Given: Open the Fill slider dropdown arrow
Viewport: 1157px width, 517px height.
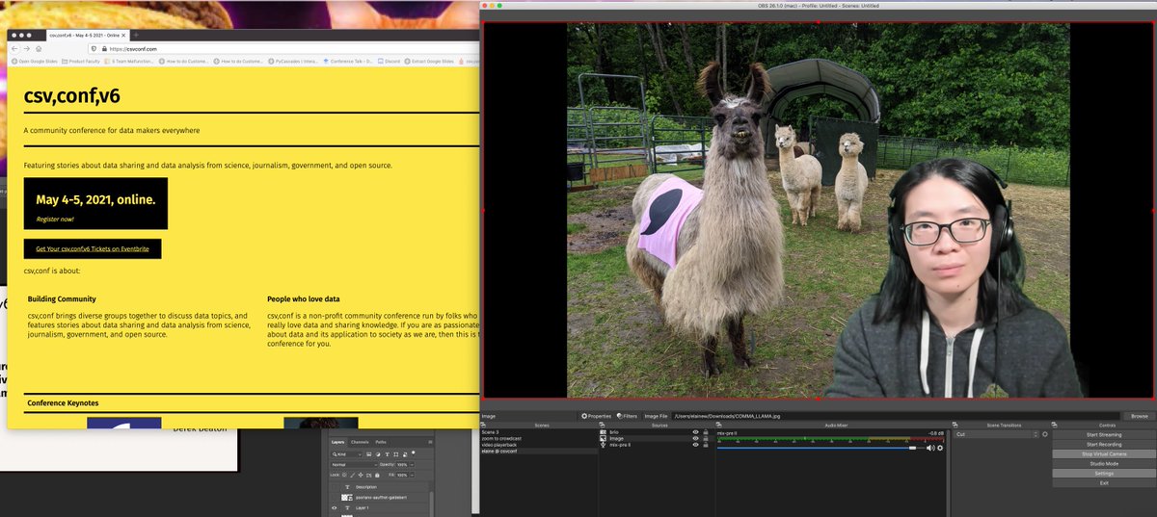Looking at the screenshot, I should point(412,475).
